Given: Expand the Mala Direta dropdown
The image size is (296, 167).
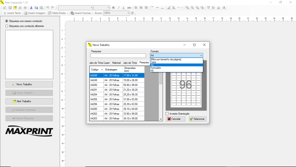Looking at the screenshot, I should click(67, 13).
